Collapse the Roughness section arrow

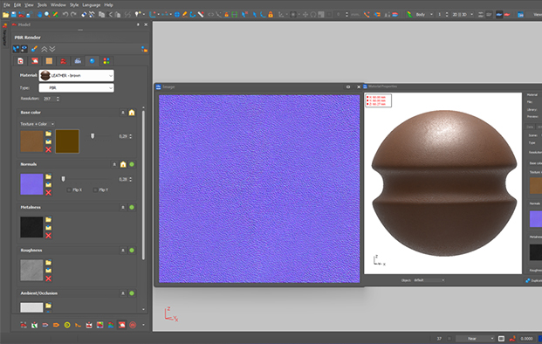123,251
